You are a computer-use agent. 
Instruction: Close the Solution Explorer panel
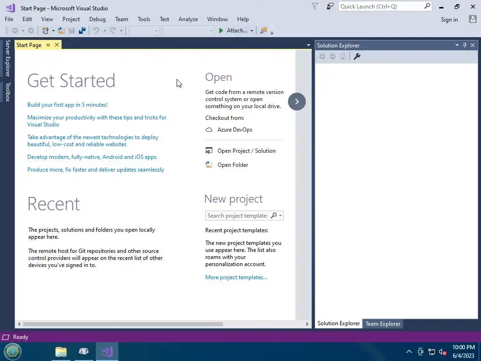(473, 45)
